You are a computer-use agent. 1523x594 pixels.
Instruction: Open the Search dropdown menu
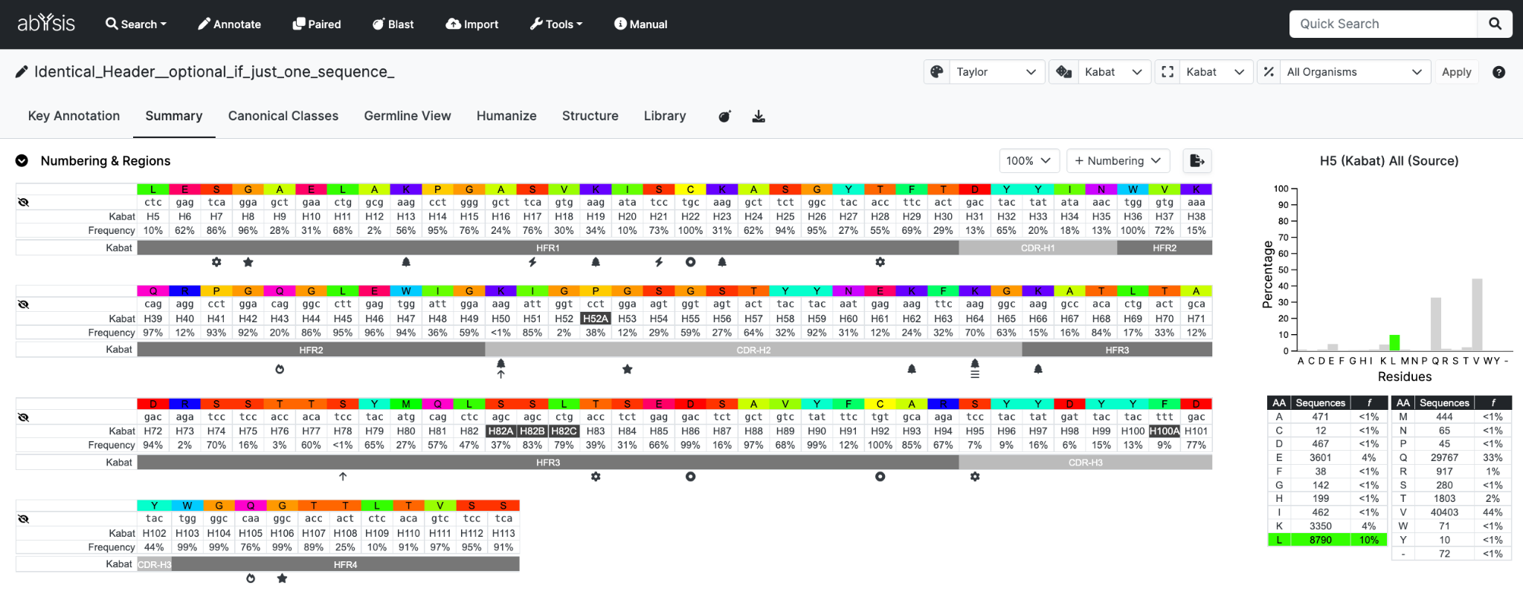(x=136, y=25)
